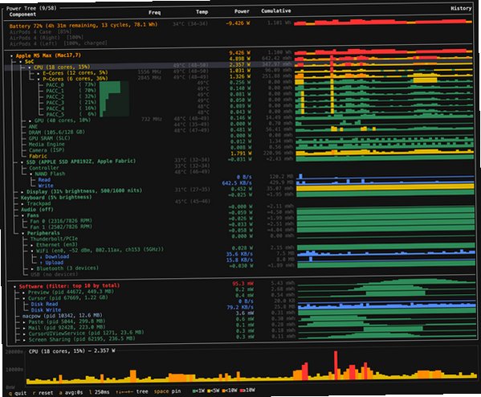
Task: Expand the Bluetooth (3 devices) node
Action: 32,269
